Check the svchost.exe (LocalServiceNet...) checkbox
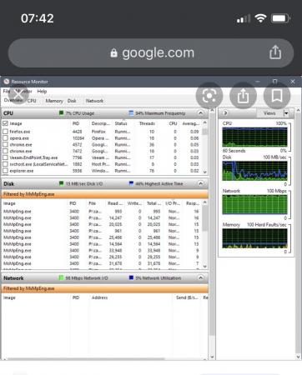 [x=5, y=164]
